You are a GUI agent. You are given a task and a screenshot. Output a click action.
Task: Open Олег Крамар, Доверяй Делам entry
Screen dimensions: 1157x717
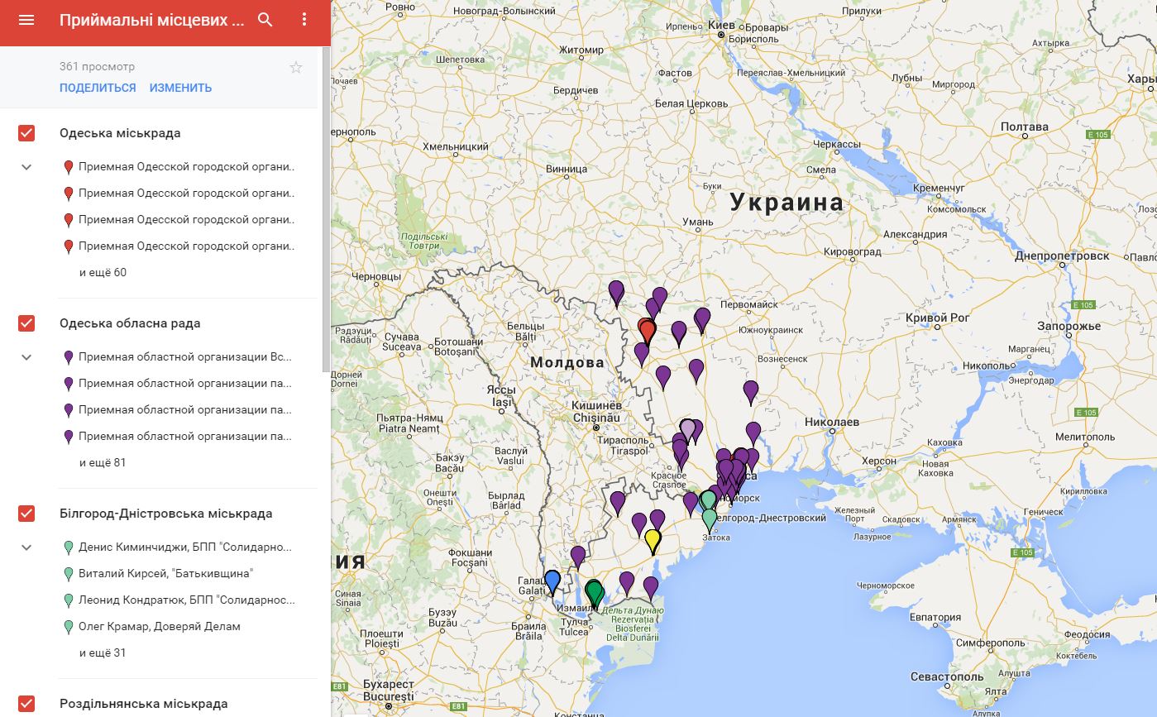coord(160,627)
